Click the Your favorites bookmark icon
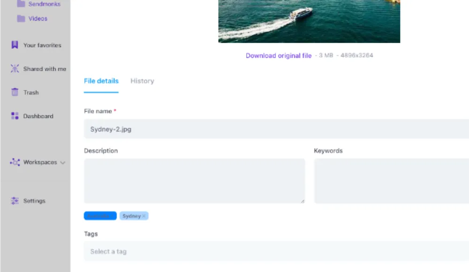469x272 pixels. point(15,45)
